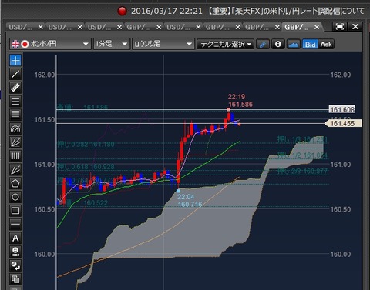This screenshot has height=290, width=370.
Task: Switch chart pricing to Bid
Action: click(310, 45)
